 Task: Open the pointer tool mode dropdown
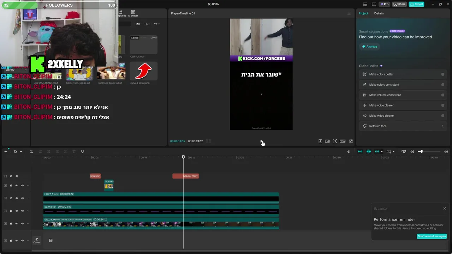pyautogui.click(x=21, y=152)
